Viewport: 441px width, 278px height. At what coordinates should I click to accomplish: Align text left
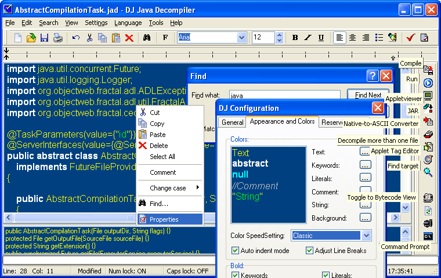339,37
